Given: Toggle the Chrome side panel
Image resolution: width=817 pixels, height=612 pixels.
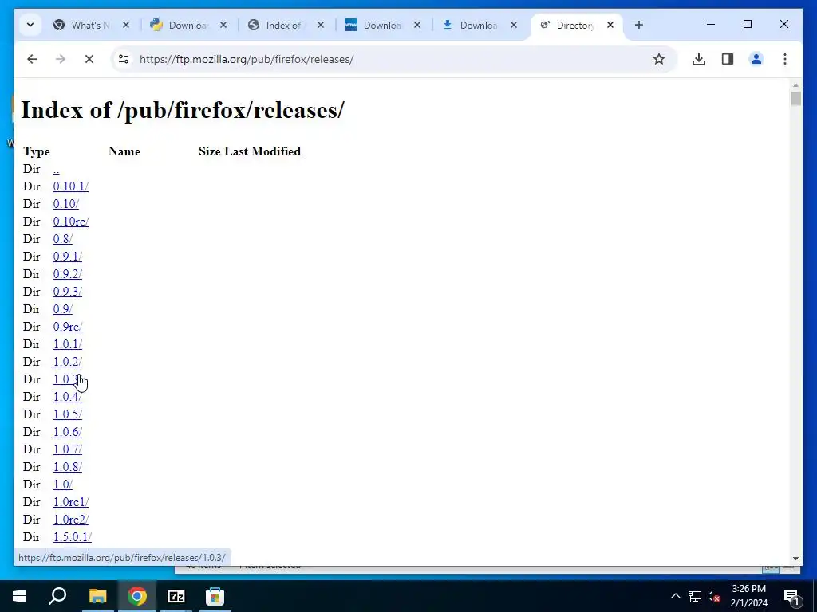Looking at the screenshot, I should point(728,59).
